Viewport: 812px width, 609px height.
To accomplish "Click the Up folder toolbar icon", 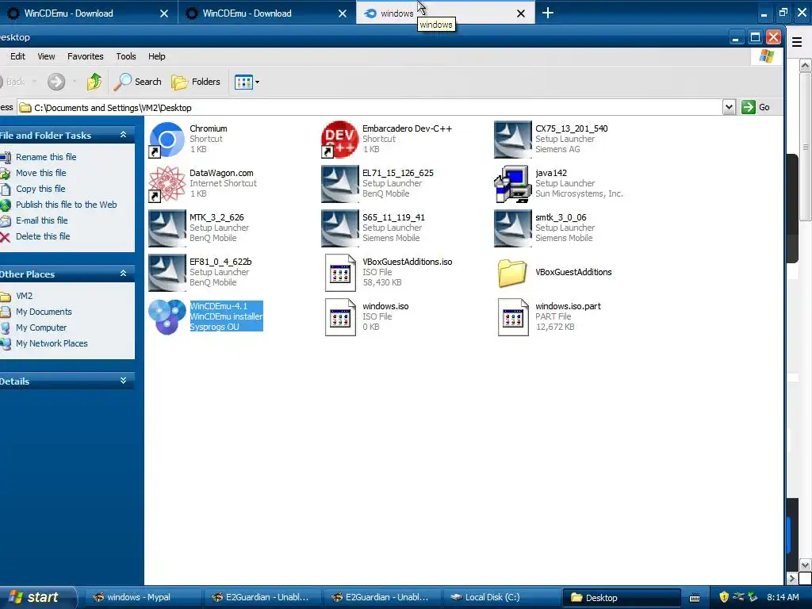I will click(x=94, y=82).
